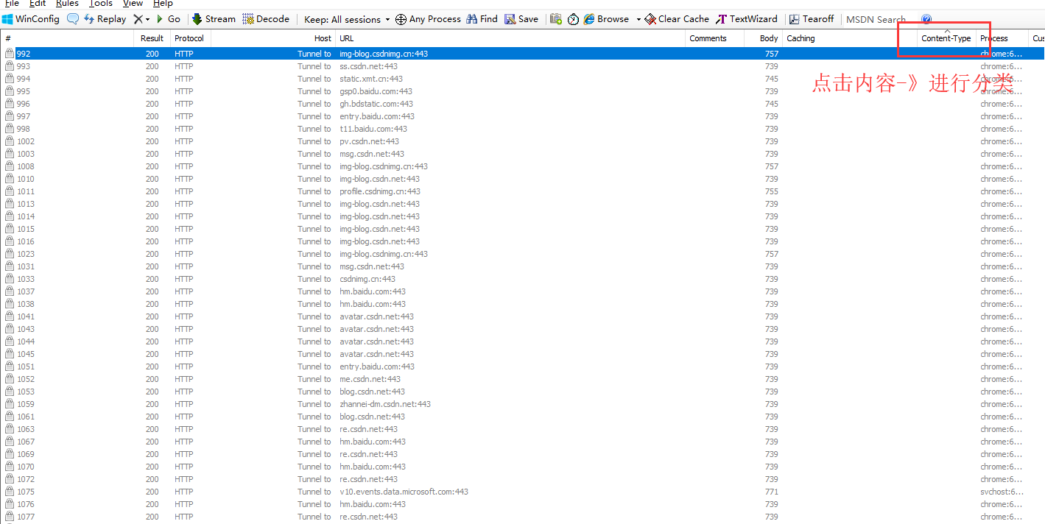The width and height of the screenshot is (1045, 524).
Task: Open the Rules menu
Action: 66,4
